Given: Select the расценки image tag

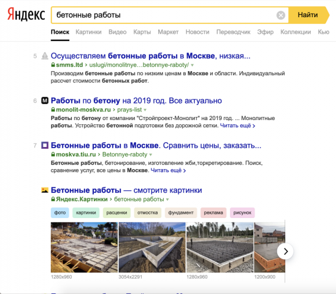Looking at the screenshot, I should pos(116,213).
